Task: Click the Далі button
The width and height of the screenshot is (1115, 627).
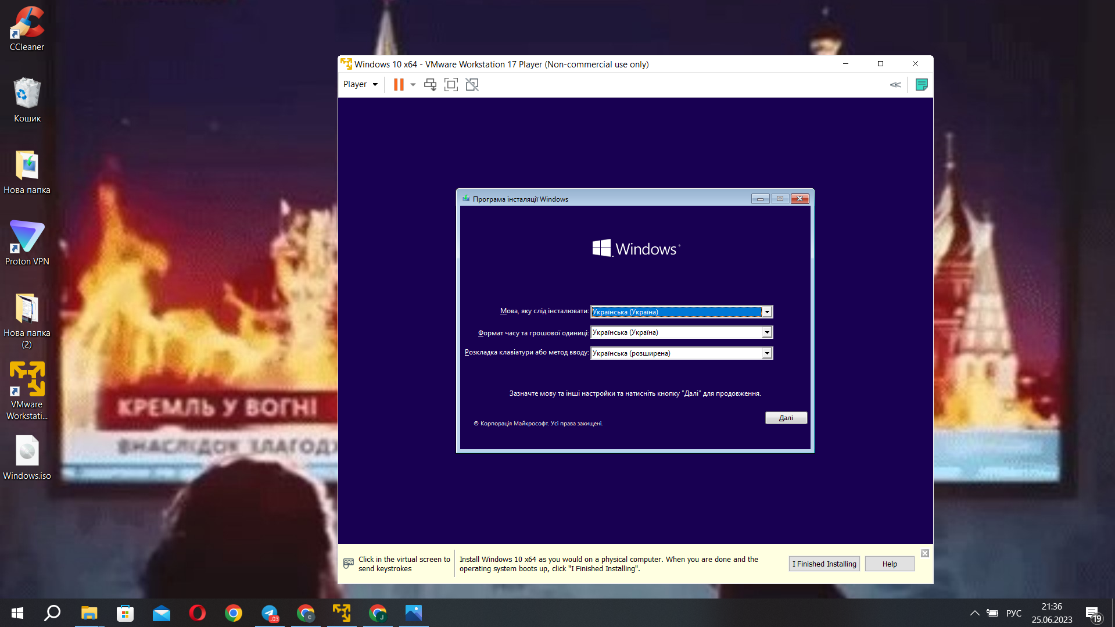Action: (x=786, y=418)
